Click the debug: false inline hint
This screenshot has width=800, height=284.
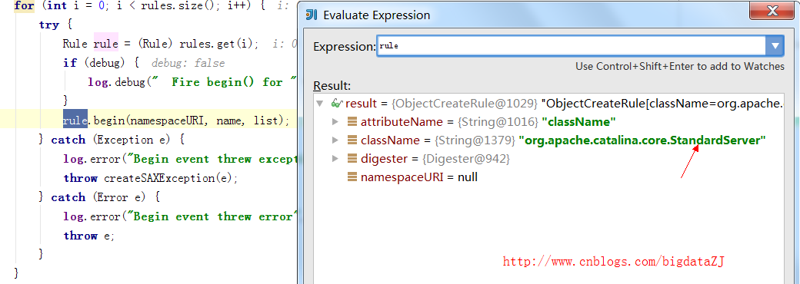click(188, 63)
